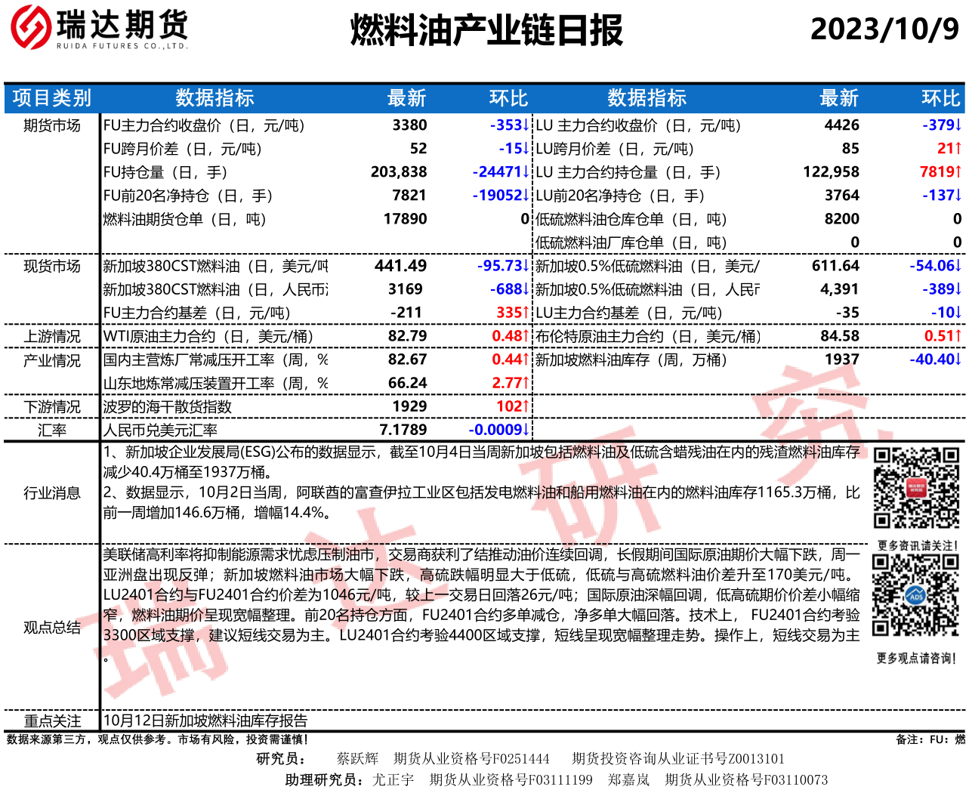Viewport: 969px width, 790px height.
Task: Click the 新加坡燃料油库存 value 1937
Action: coord(841,360)
